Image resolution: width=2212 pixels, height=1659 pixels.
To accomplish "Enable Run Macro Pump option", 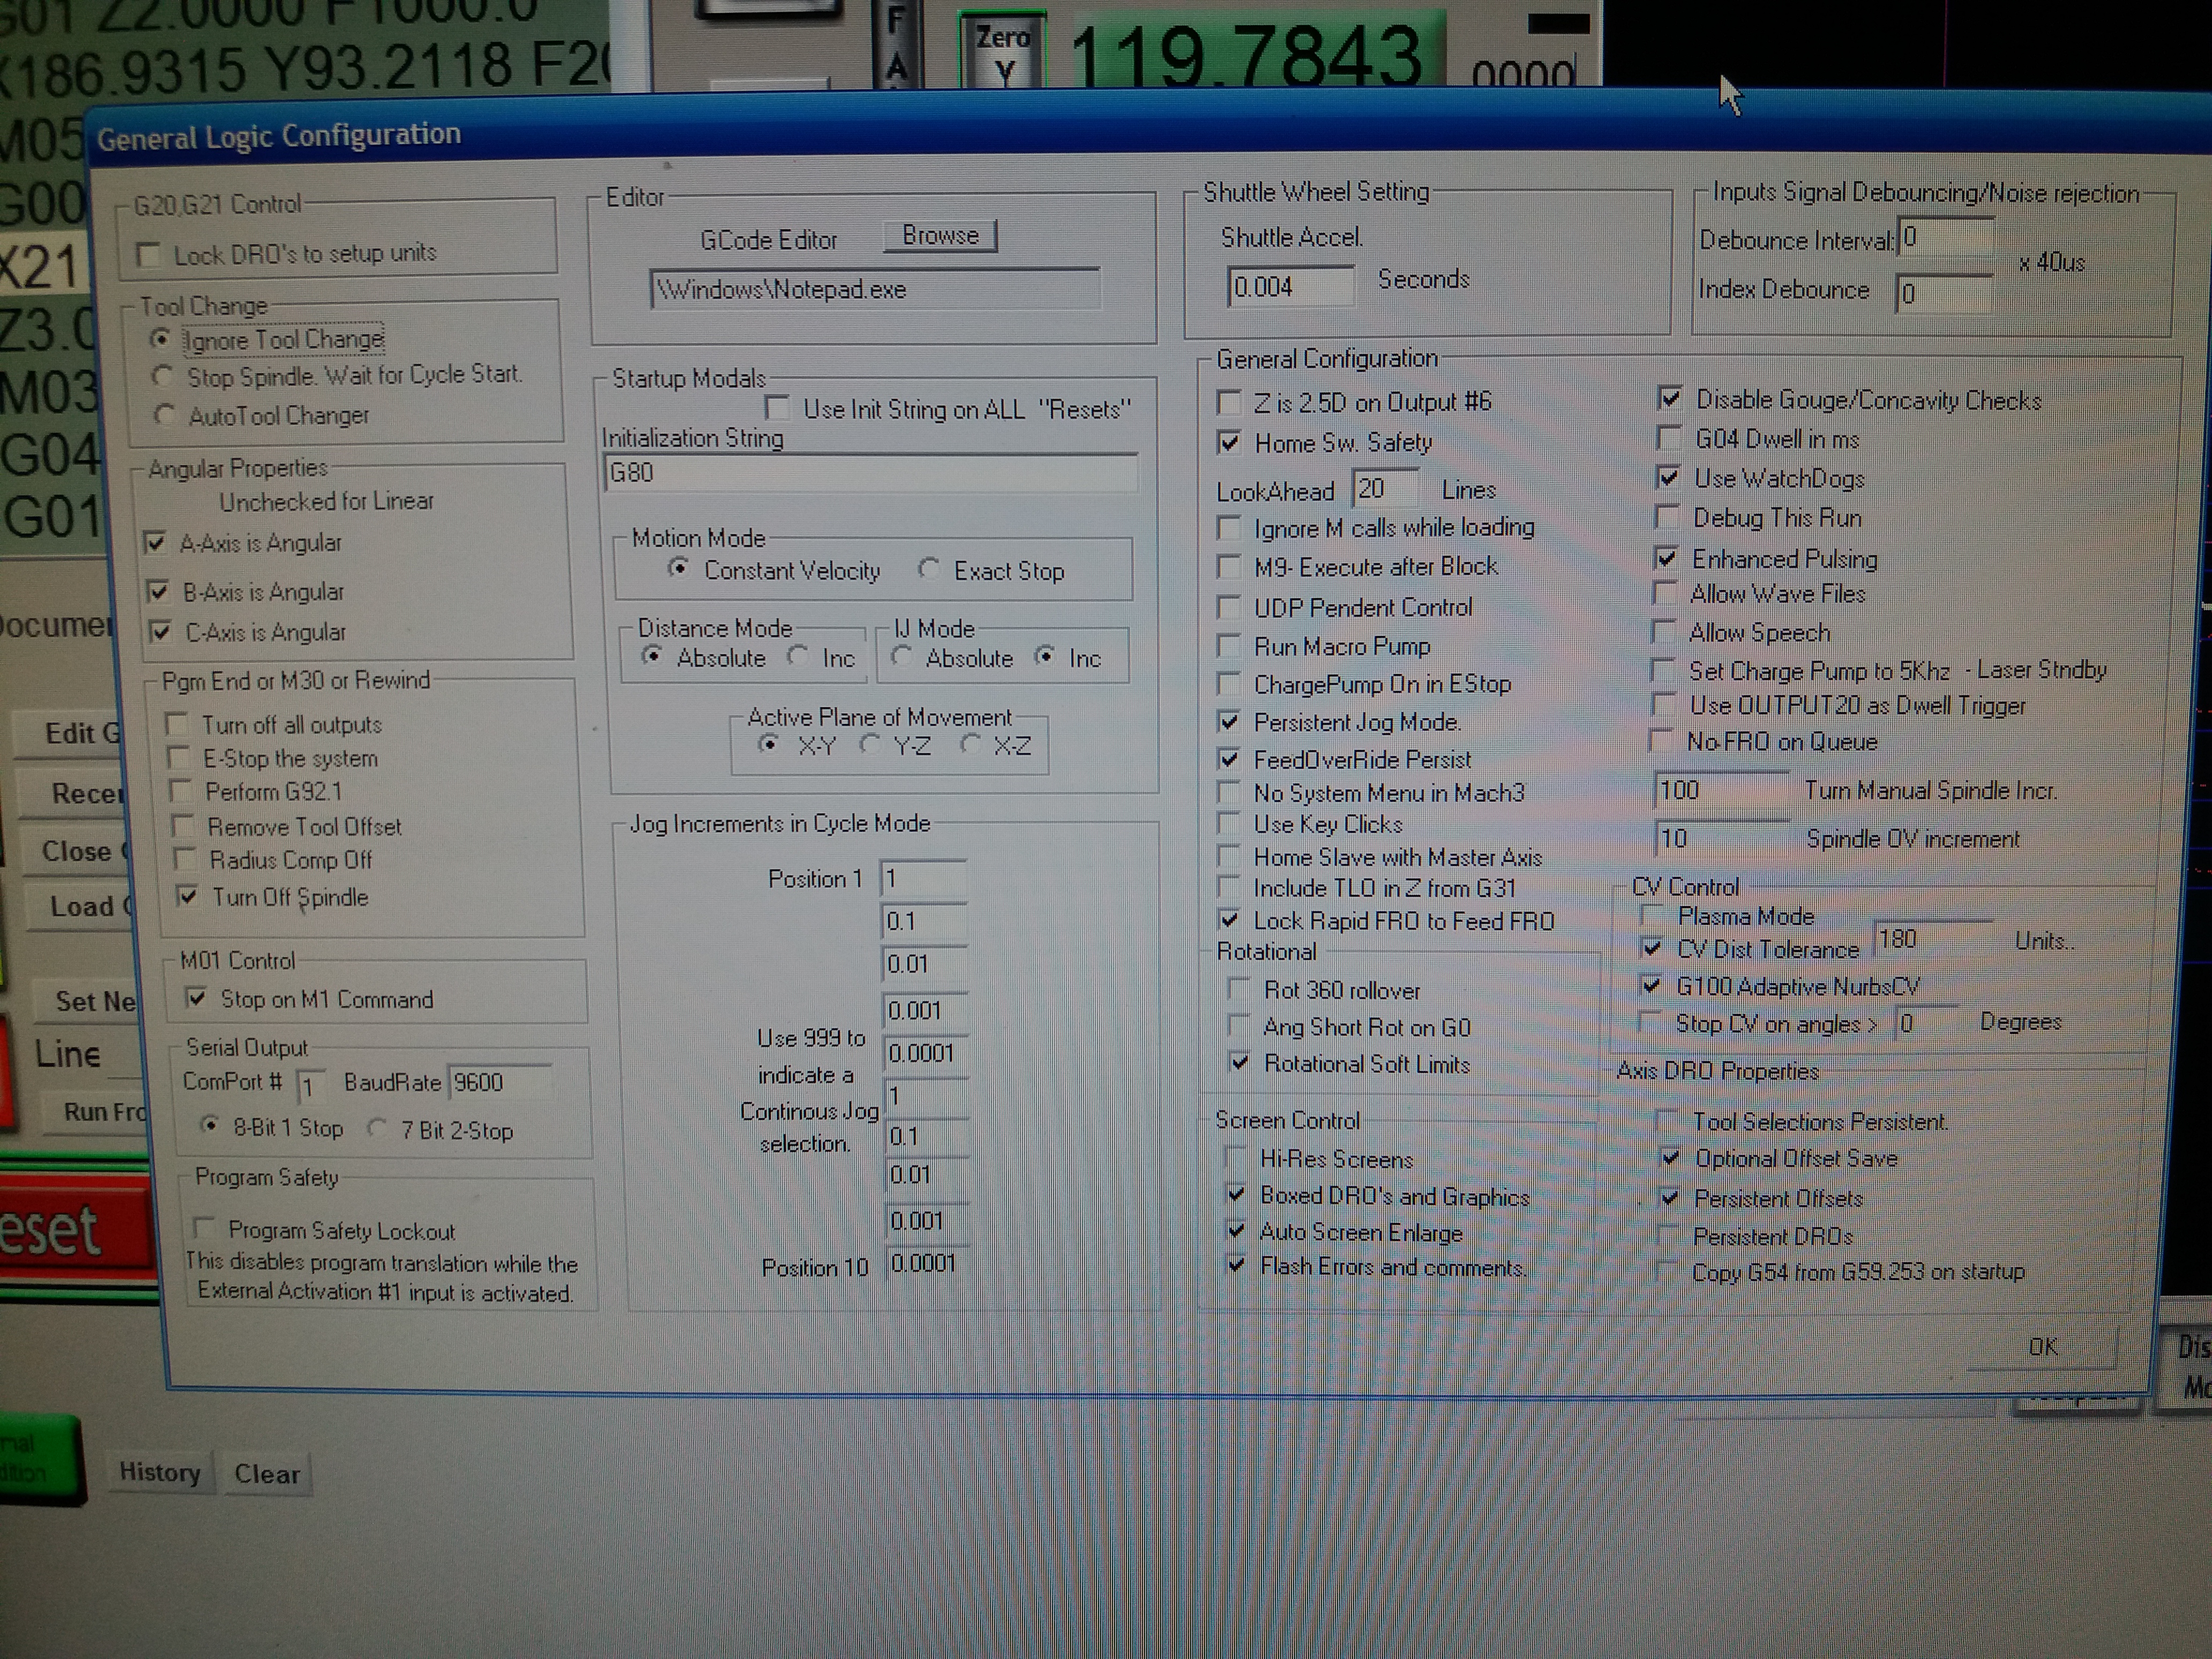I will coord(1229,646).
